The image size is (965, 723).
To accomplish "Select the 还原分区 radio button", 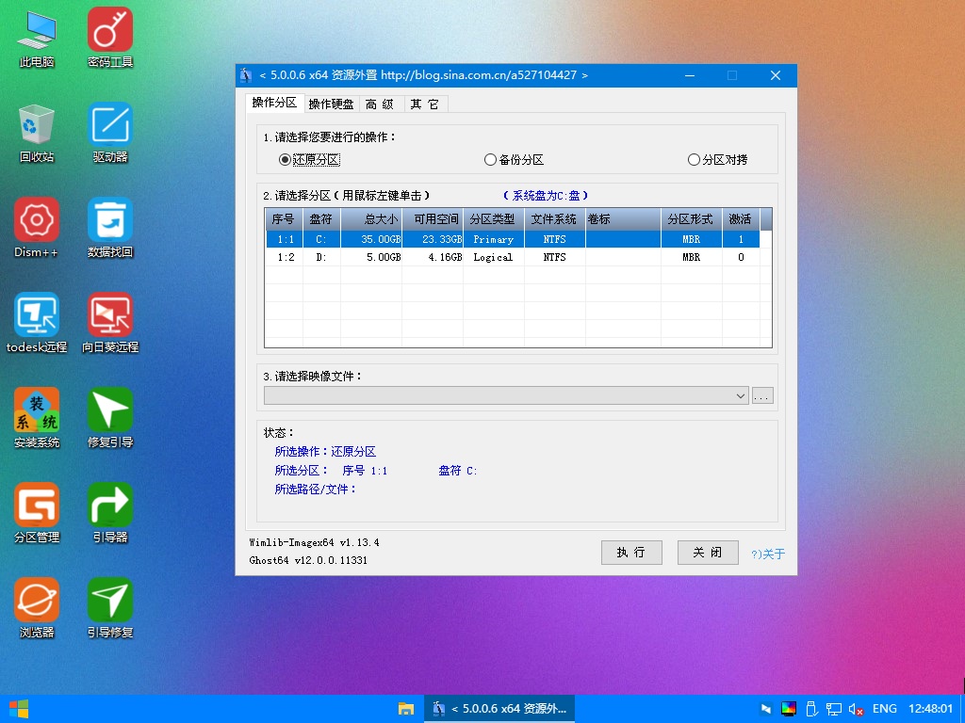I will pyautogui.click(x=286, y=160).
